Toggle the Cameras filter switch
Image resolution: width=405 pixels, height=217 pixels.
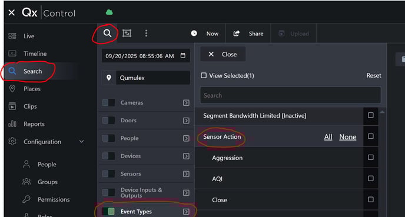click(108, 102)
